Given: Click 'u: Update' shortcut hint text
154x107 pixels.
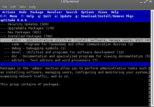Looking at the screenshot, I should click(x=63, y=16).
